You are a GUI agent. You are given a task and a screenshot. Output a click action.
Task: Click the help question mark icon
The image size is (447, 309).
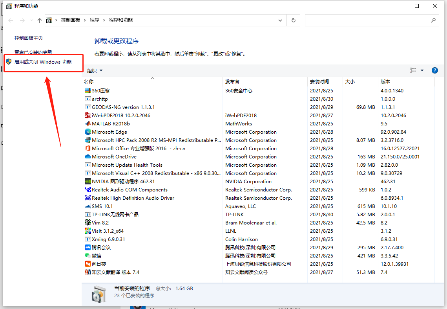(435, 70)
